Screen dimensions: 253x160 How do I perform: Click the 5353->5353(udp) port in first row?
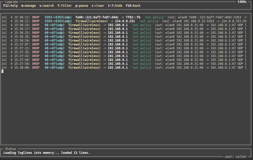[58, 17]
